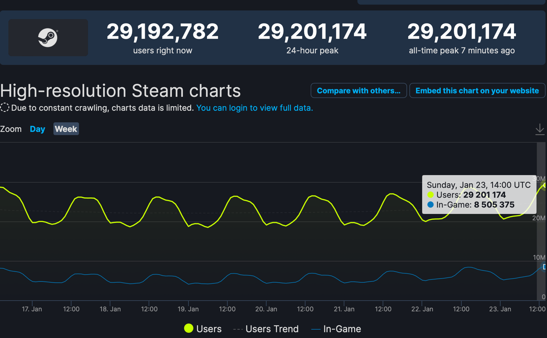Click the dashed Users Trend marker in the legend

point(239,329)
